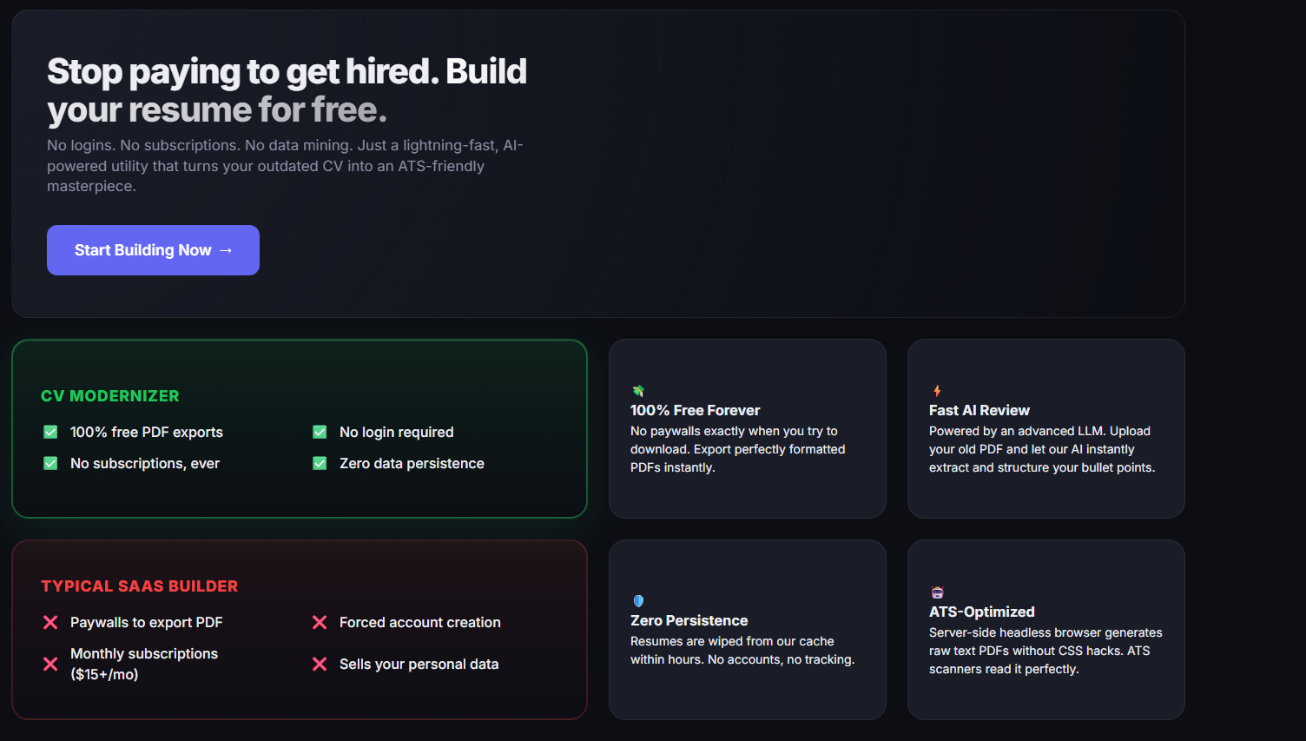Image resolution: width=1306 pixels, height=741 pixels.
Task: Open the Fast AI Review card title
Action: (979, 410)
